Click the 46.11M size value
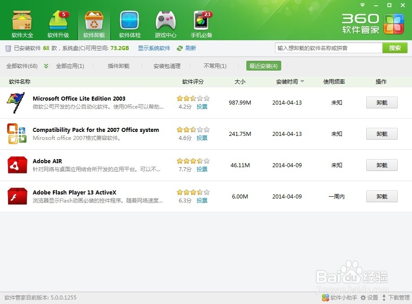The image size is (412, 304). click(x=240, y=165)
